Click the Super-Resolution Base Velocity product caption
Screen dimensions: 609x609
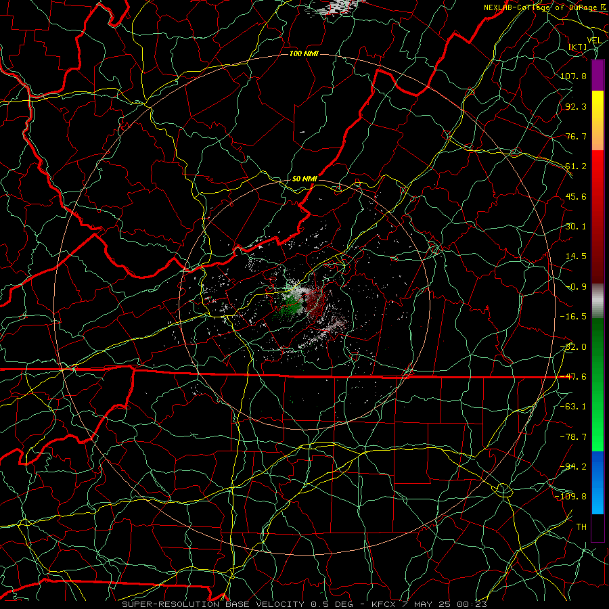coord(304,604)
